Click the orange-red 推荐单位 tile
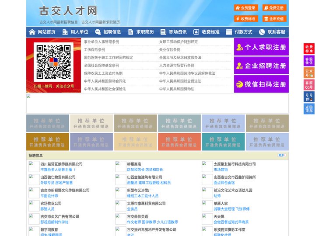 (x=179, y=142)
